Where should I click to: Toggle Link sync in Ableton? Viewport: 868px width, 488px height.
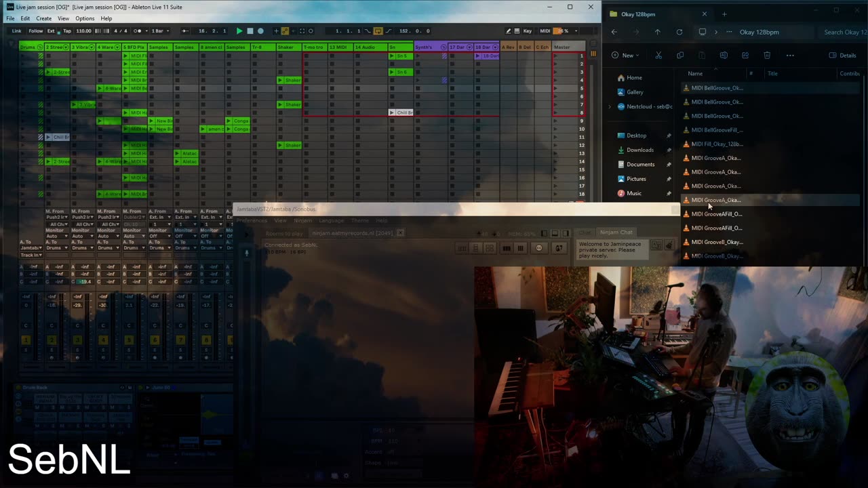[16, 30]
